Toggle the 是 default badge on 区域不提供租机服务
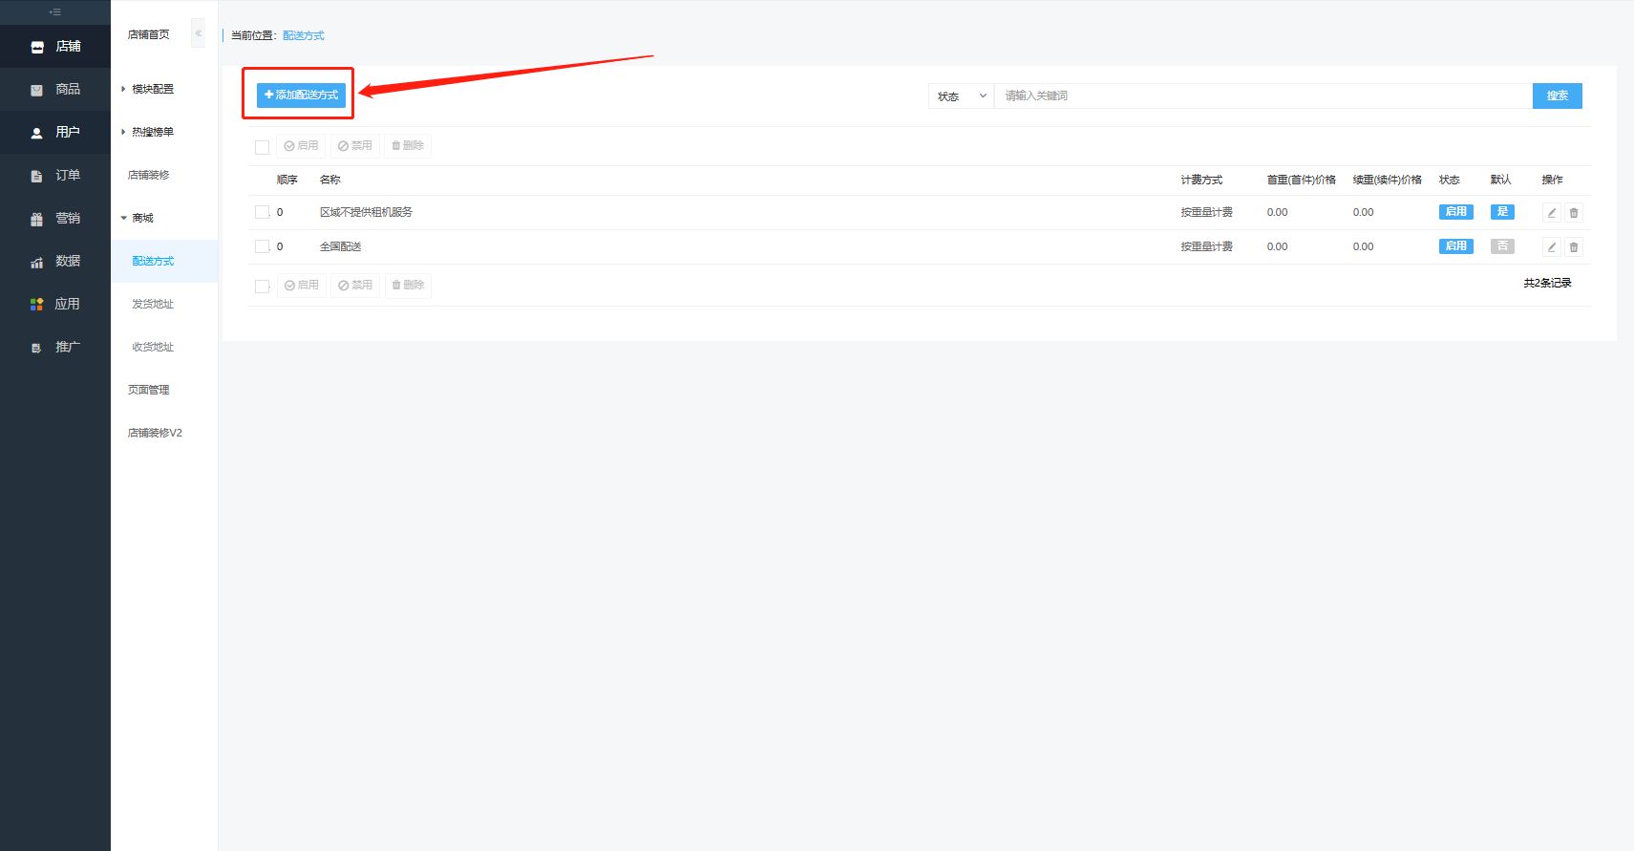 point(1502,212)
